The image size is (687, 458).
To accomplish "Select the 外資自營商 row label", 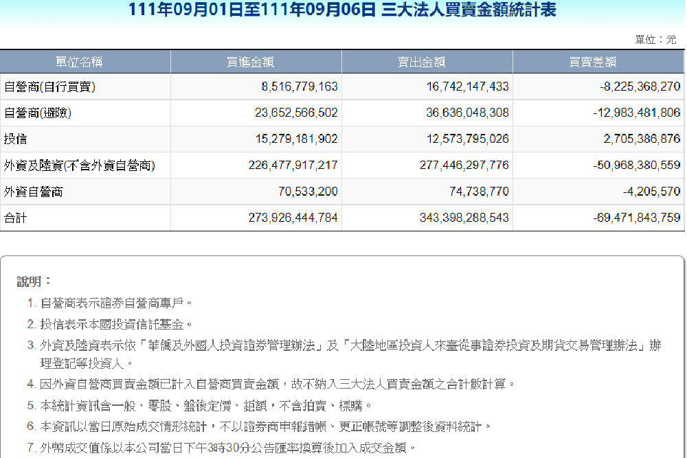I will (33, 192).
